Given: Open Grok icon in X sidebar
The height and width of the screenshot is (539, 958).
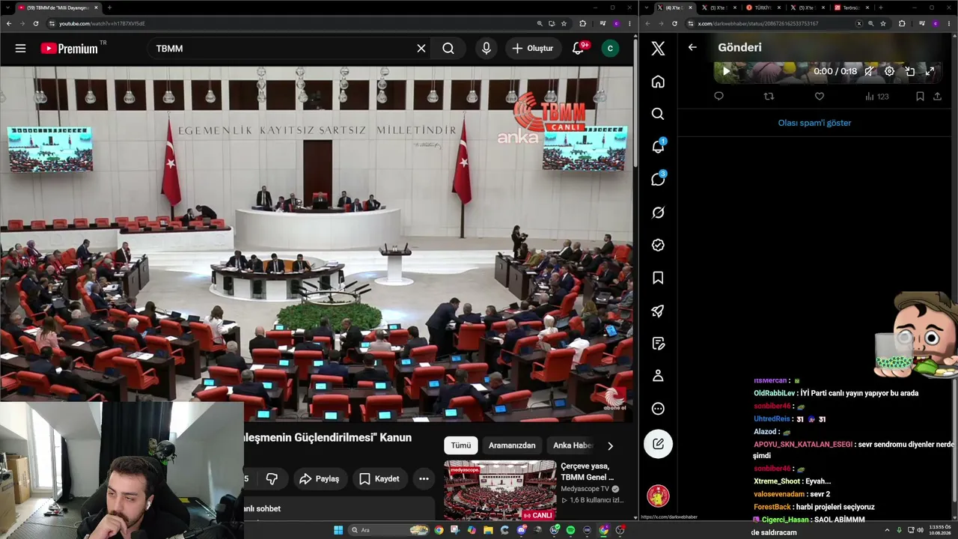Looking at the screenshot, I should [x=658, y=213].
